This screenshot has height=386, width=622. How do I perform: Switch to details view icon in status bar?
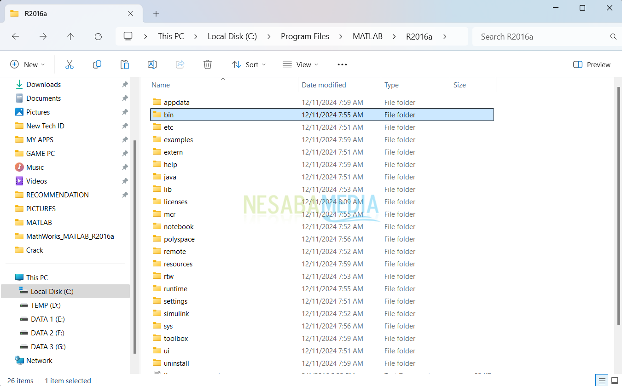[x=602, y=380]
